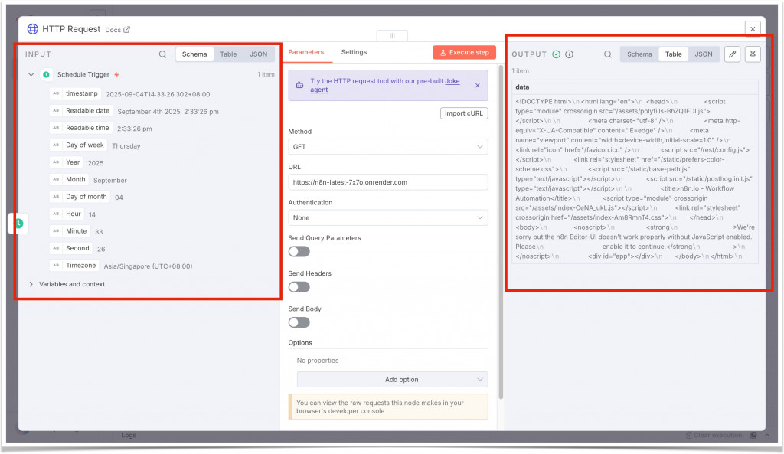Collapse the Schedule Trigger section
Screen dimensions: 784x454
point(31,74)
